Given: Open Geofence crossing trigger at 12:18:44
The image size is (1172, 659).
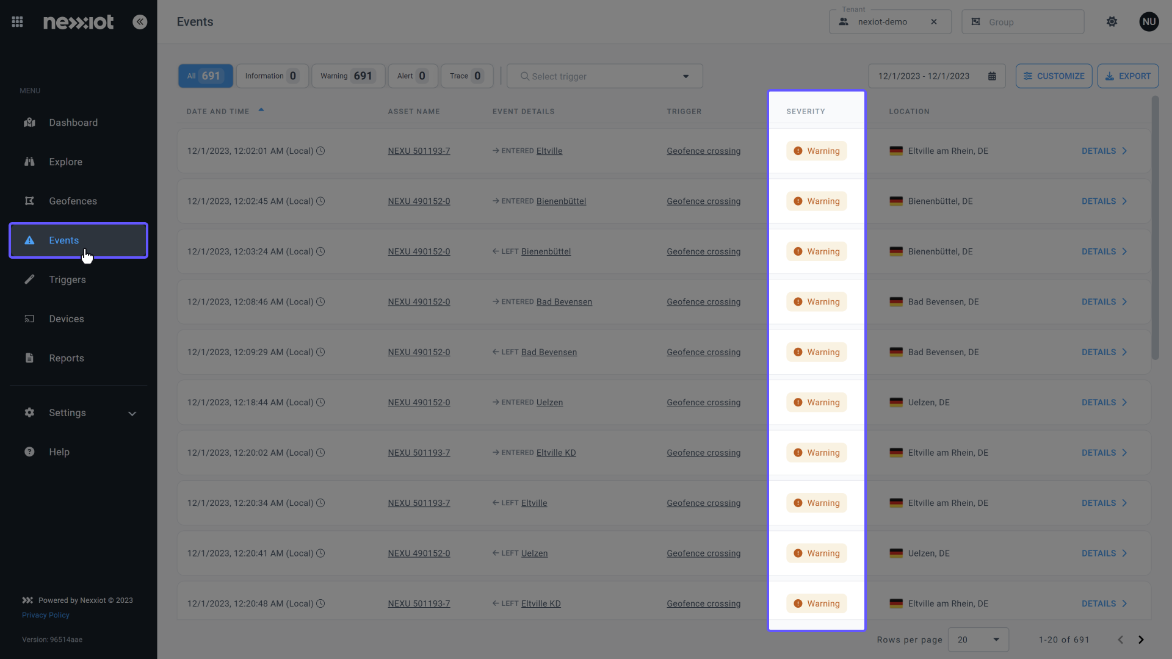Looking at the screenshot, I should (x=703, y=403).
